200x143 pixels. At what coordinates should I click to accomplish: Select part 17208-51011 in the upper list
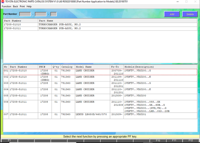pyautogui.click(x=12, y=29)
